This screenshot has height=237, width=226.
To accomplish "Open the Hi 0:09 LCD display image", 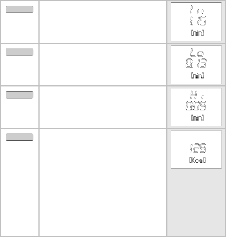I will click(x=196, y=107).
